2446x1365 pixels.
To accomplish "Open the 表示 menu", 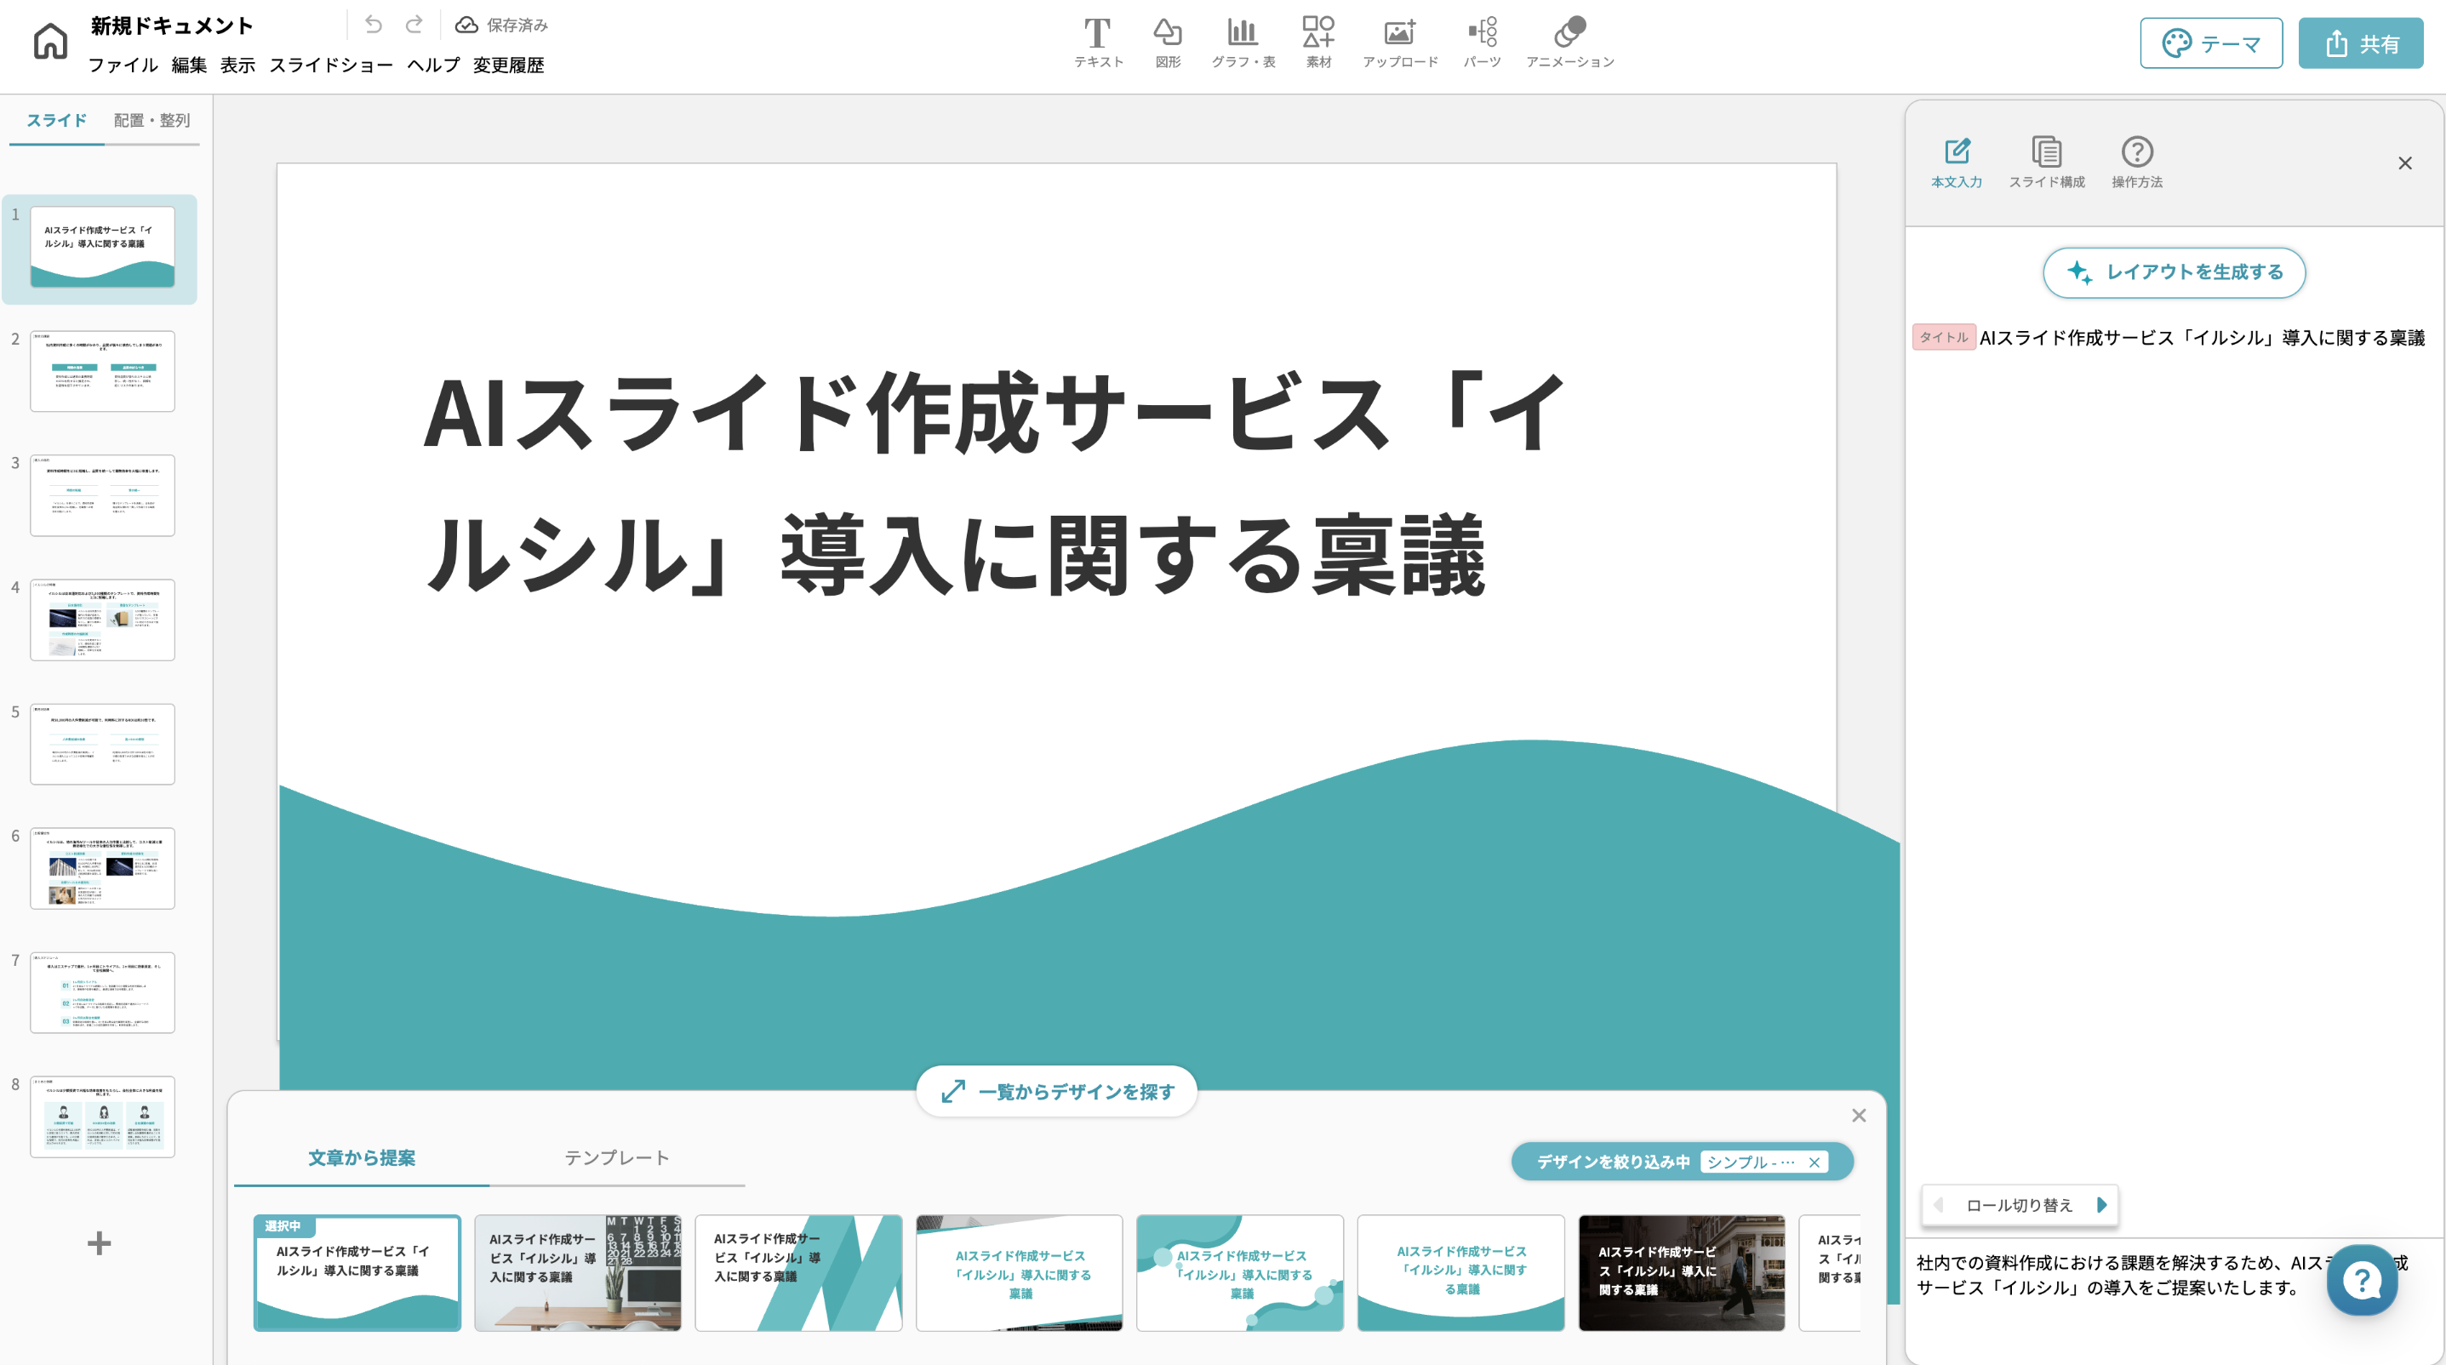I will coord(237,65).
